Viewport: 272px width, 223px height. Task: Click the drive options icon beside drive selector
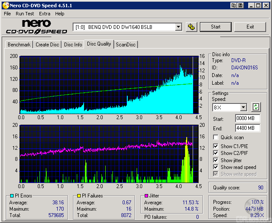pos(191,27)
